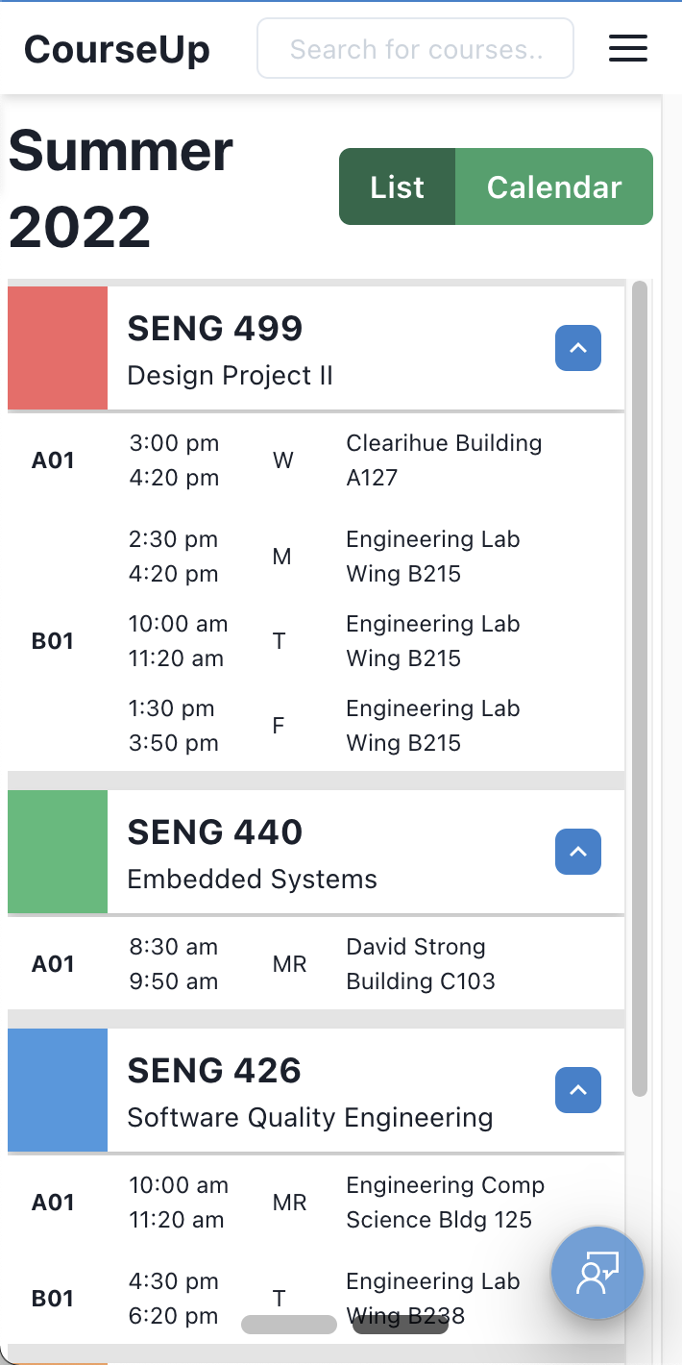Switch to the Calendar view
The height and width of the screenshot is (1365, 682).
click(554, 186)
